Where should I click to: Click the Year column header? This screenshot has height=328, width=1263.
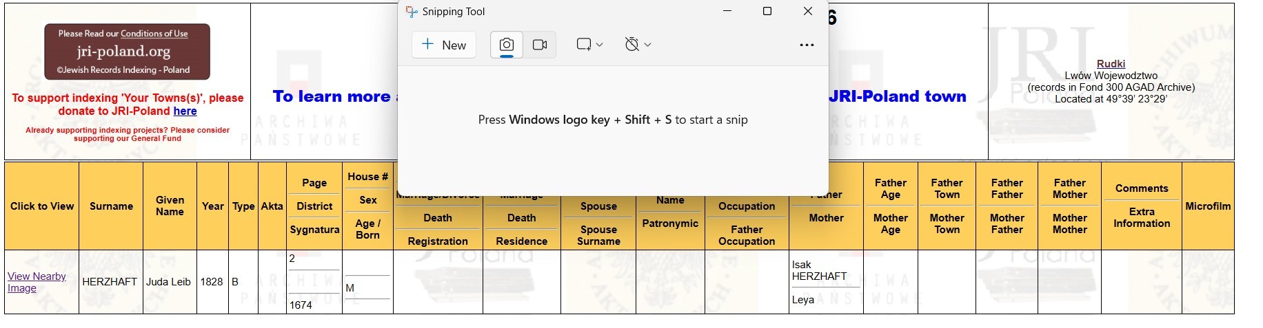pos(212,206)
